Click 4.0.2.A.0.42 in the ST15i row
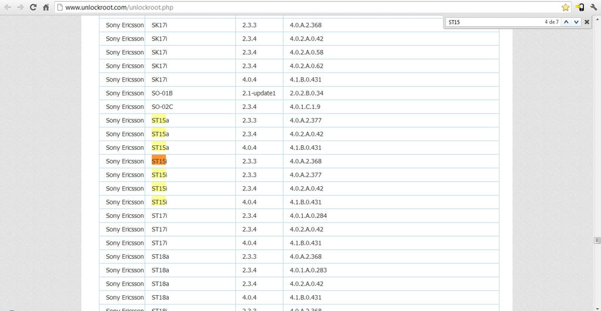This screenshot has height=311, width=601. (x=306, y=189)
